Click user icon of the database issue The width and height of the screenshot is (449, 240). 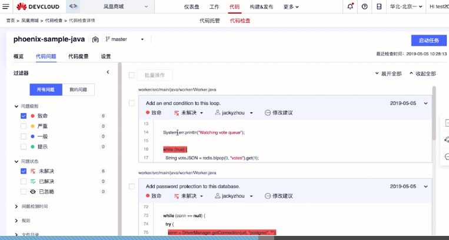[218, 196]
